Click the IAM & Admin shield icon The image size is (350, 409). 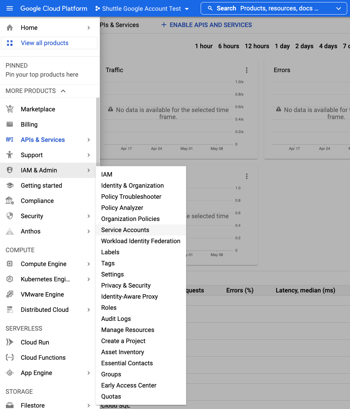pyautogui.click(x=10, y=170)
